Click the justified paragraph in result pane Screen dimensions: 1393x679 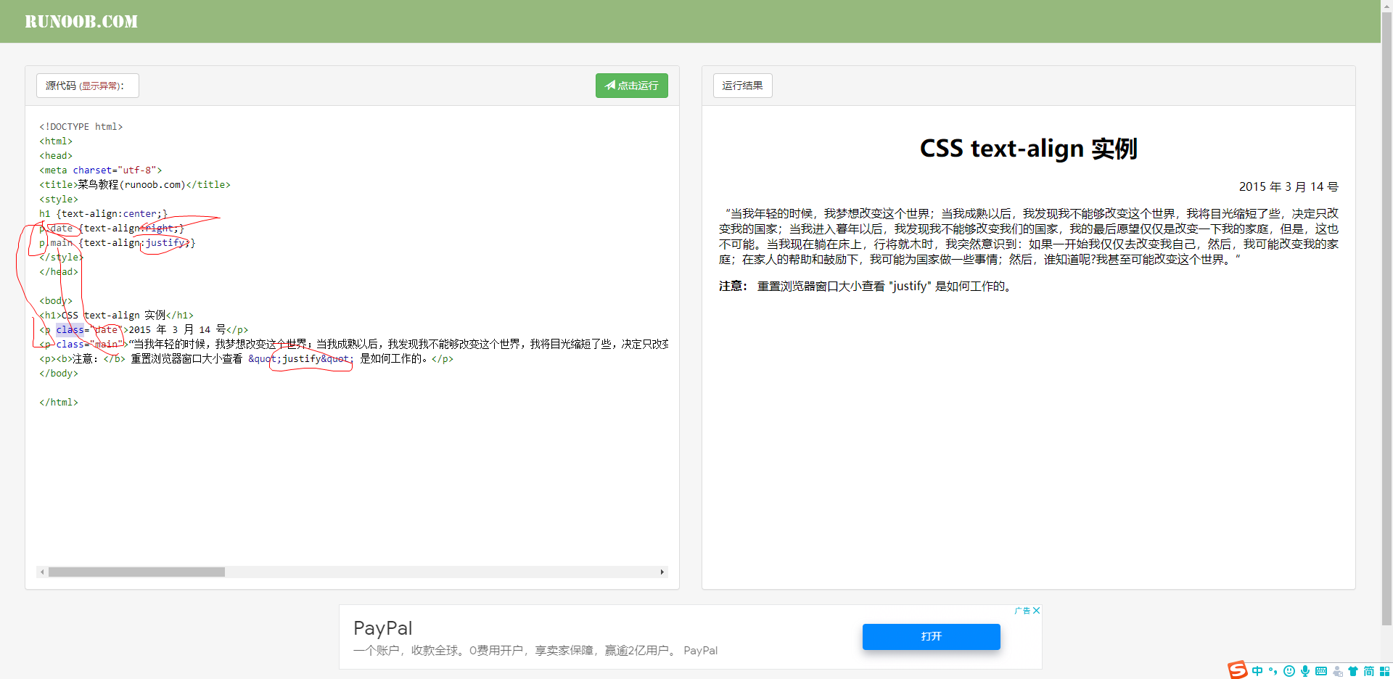tap(1029, 236)
